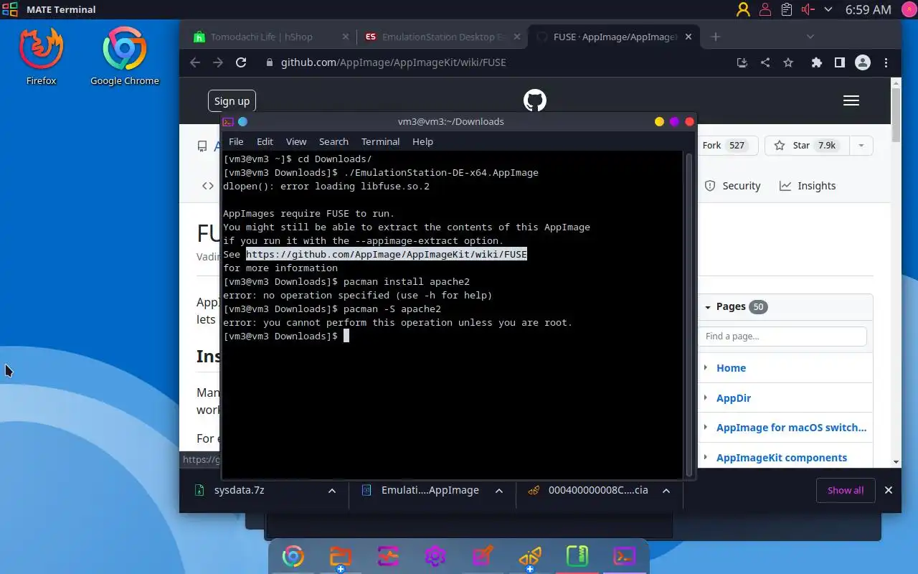
Task: Expand the Home wiki page entry
Action: 706,367
